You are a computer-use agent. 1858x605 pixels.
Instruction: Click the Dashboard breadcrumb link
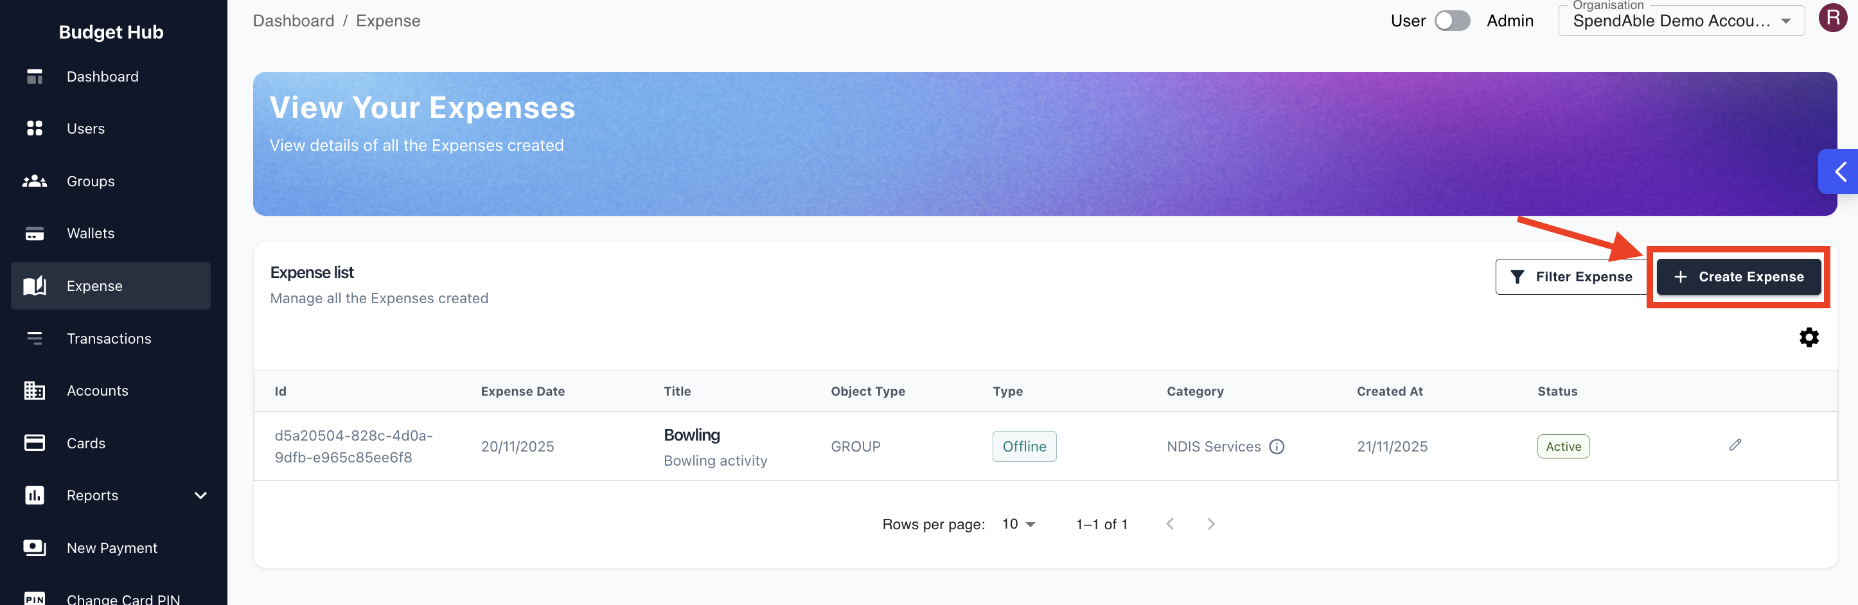294,21
